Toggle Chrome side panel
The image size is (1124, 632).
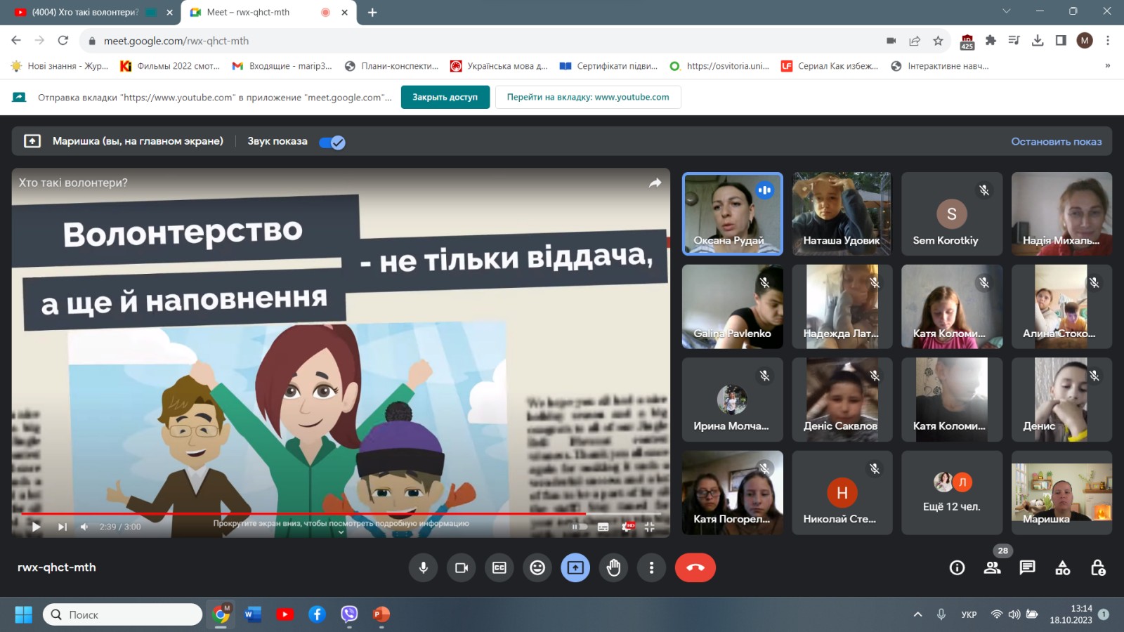(x=1061, y=41)
